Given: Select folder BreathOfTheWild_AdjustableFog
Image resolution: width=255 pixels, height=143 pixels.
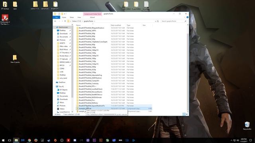Looking at the screenshot, I should 90,75.
